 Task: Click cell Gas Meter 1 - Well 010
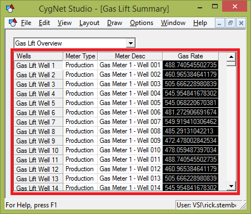[130, 150]
